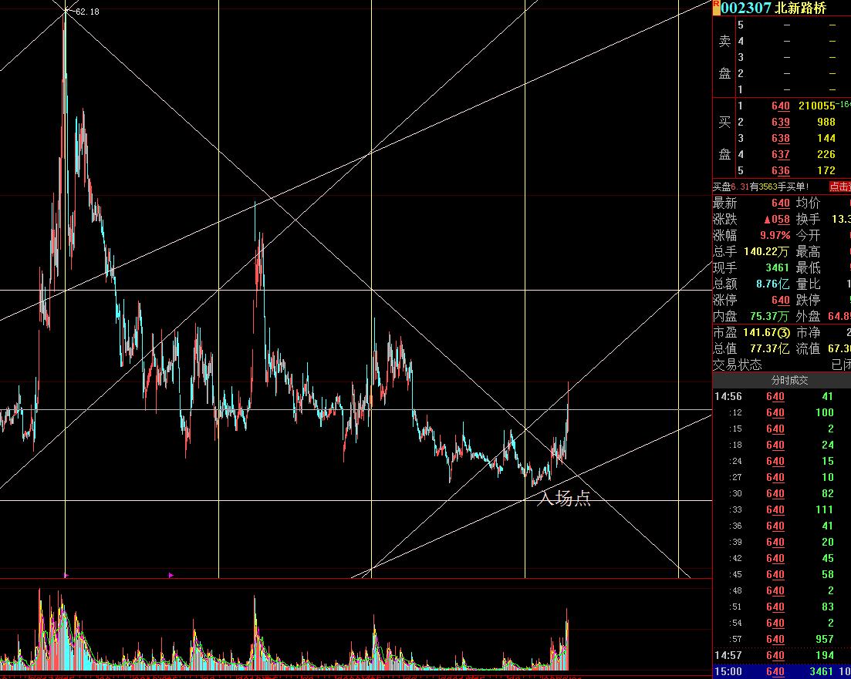The height and width of the screenshot is (679, 851).
Task: Click the buy order alert message text
Action: point(761,187)
